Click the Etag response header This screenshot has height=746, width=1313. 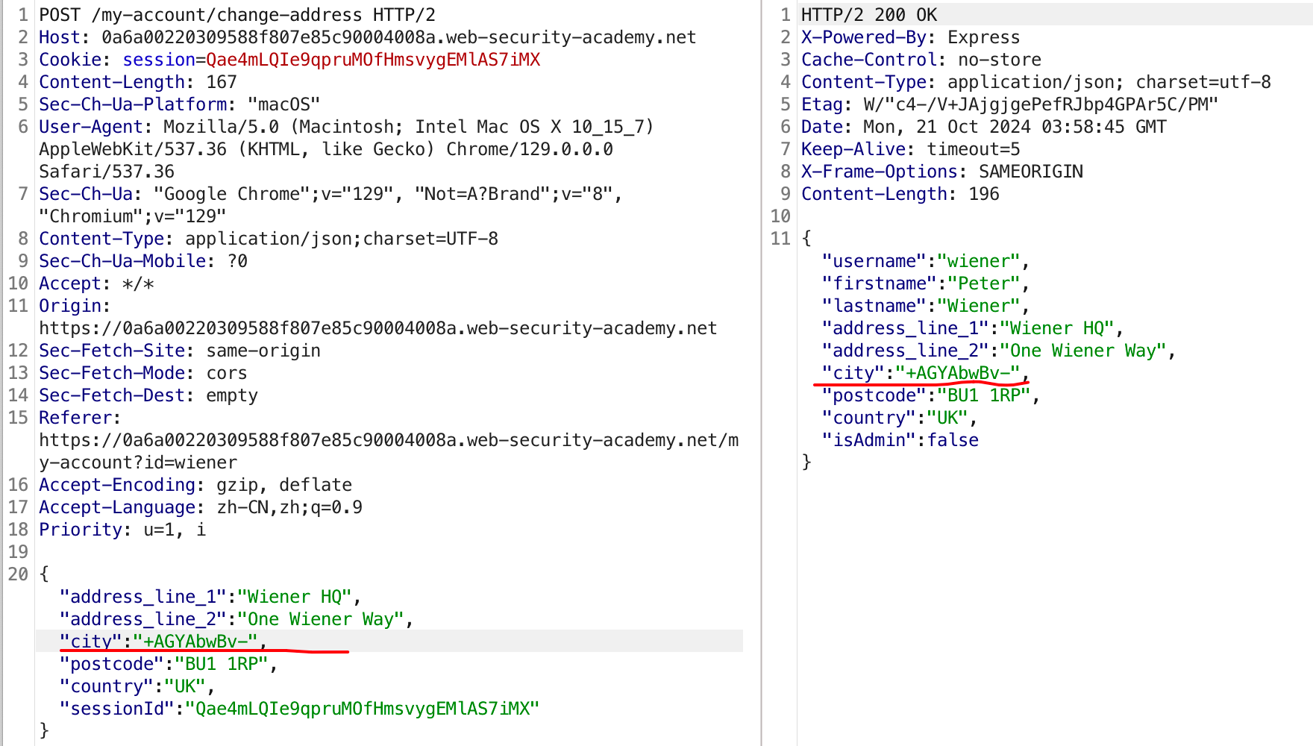[x=1009, y=104]
